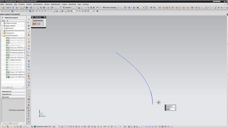228x128 pixels.
Task: Click Закончить эскиз finish sketch button
Action: (41, 127)
